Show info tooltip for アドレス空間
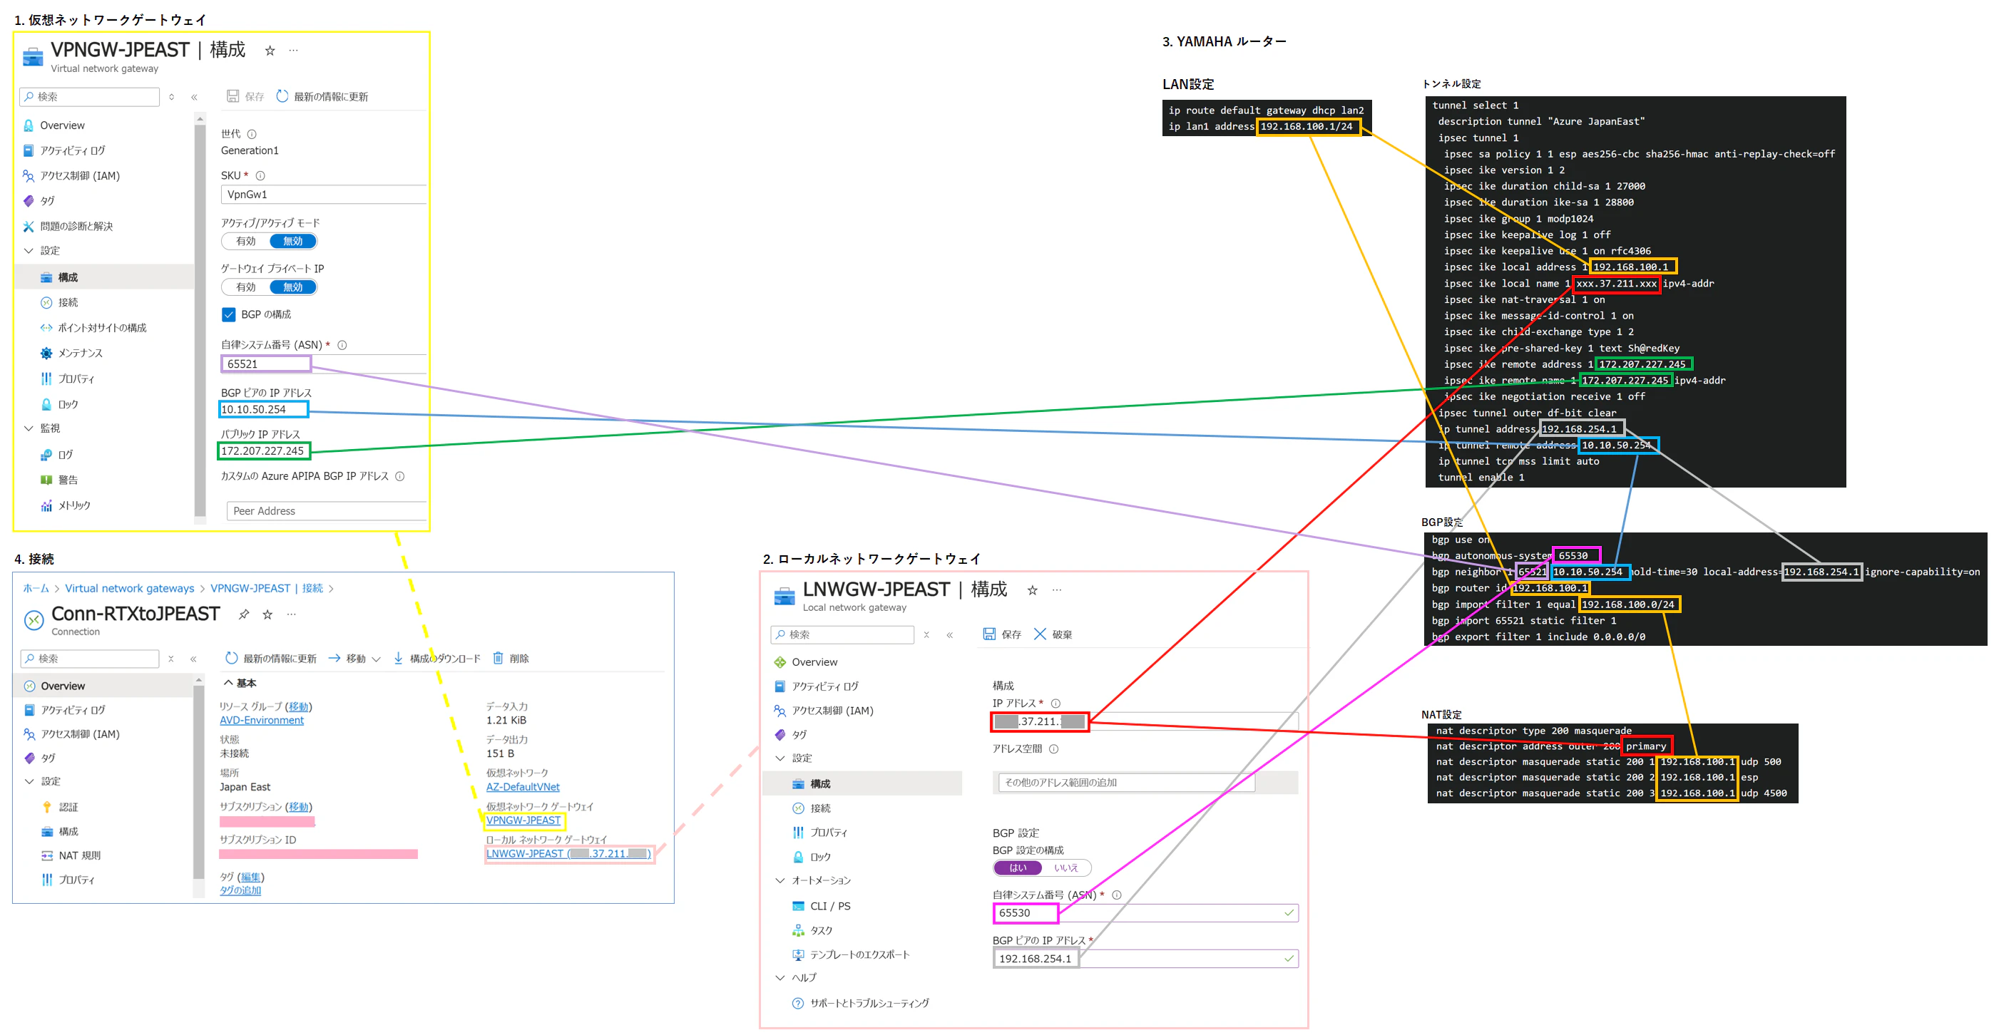The height and width of the screenshot is (1035, 1994). point(1053,748)
